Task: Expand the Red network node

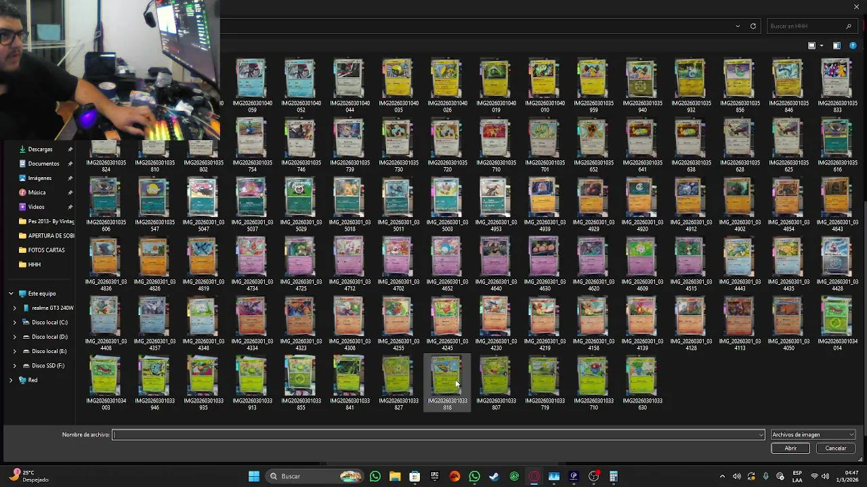Action: 11,380
